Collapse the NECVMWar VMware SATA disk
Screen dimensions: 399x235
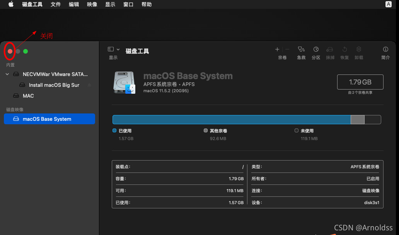7,74
